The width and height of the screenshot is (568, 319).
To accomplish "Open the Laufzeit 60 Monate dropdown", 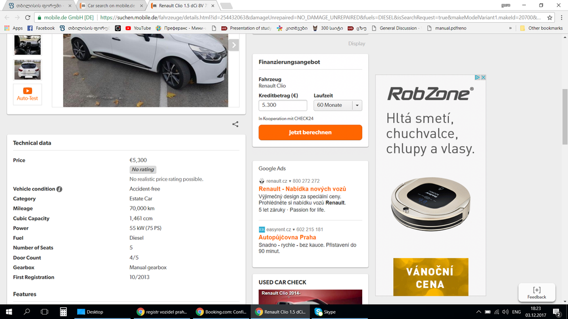I will click(338, 105).
